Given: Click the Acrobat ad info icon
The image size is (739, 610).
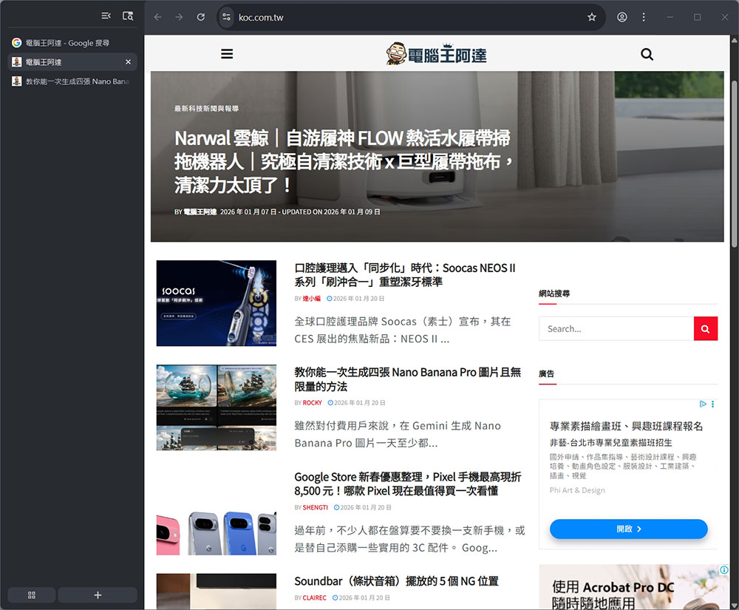Looking at the screenshot, I should pos(723,570).
